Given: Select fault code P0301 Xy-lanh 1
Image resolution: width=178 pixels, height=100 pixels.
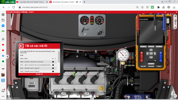Looking at the screenshot, I should 38,68.
